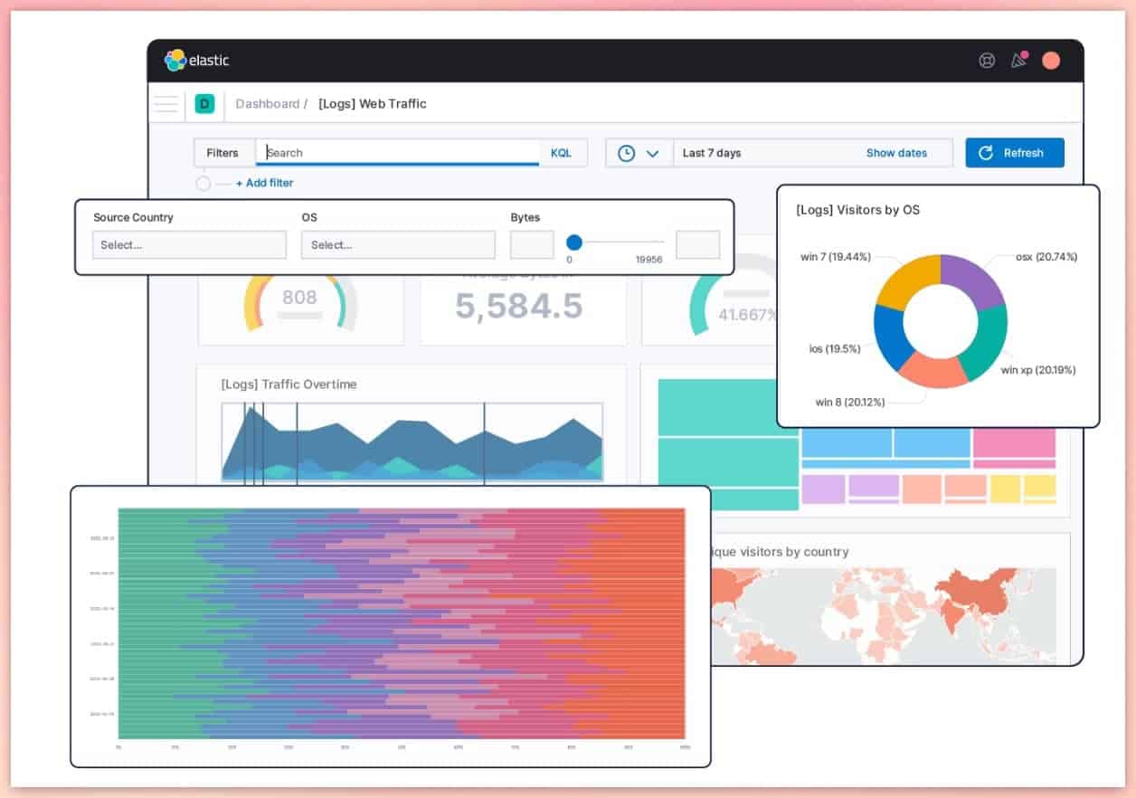Click the Refresh icon on the Refresh button

[986, 152]
